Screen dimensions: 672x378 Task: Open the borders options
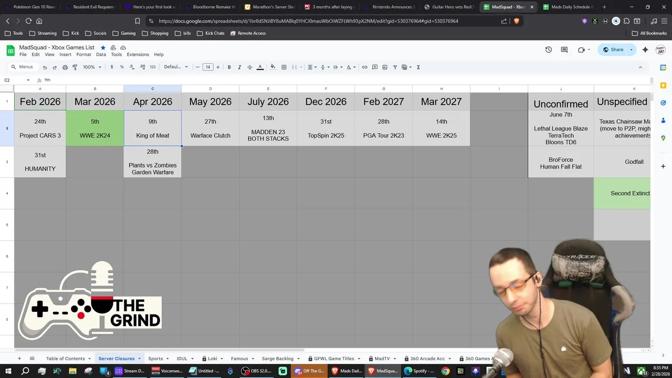[284, 67]
